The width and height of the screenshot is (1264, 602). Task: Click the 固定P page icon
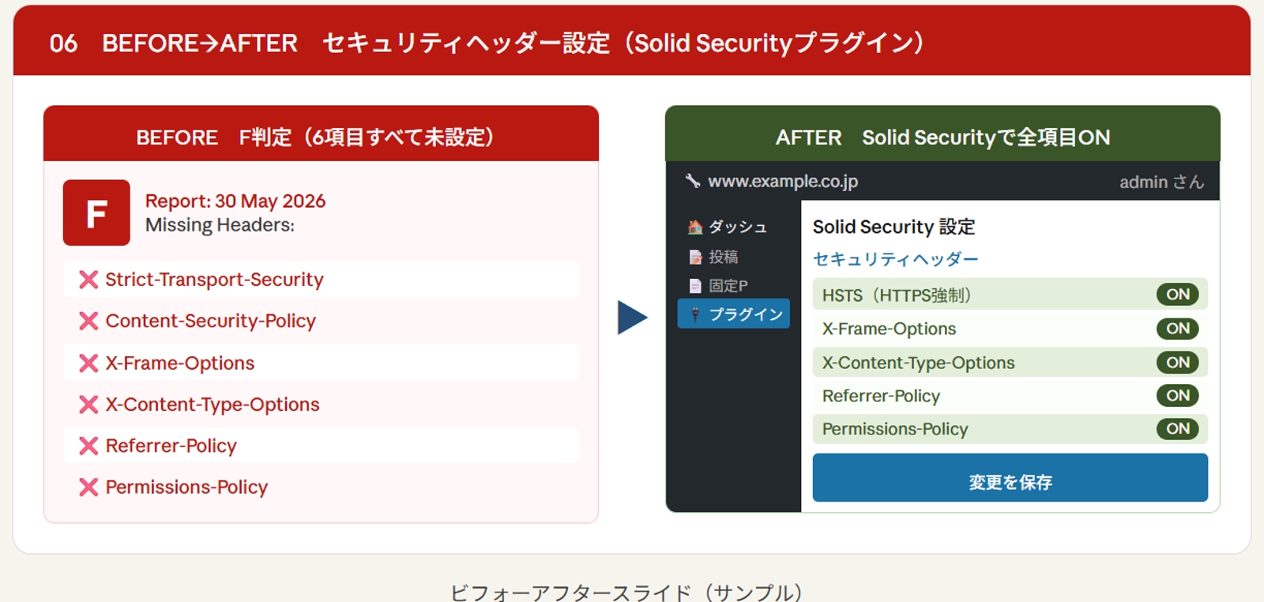[695, 286]
